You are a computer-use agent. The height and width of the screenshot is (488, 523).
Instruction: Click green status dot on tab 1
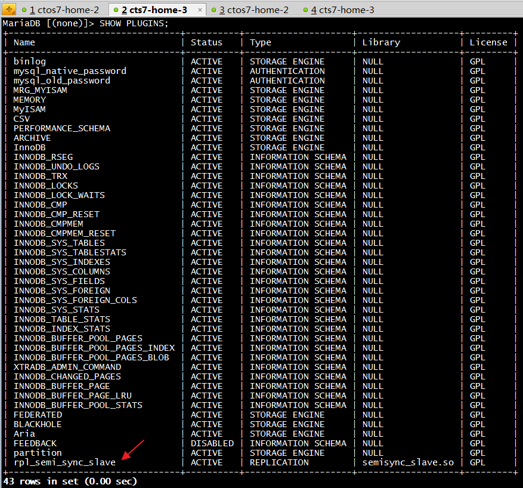pyautogui.click(x=24, y=10)
